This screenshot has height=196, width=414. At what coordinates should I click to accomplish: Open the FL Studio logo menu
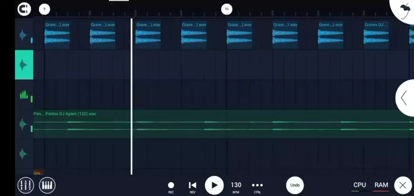click(404, 9)
